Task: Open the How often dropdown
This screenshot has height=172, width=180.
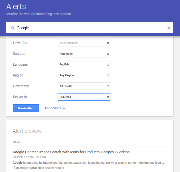Action: point(84,43)
